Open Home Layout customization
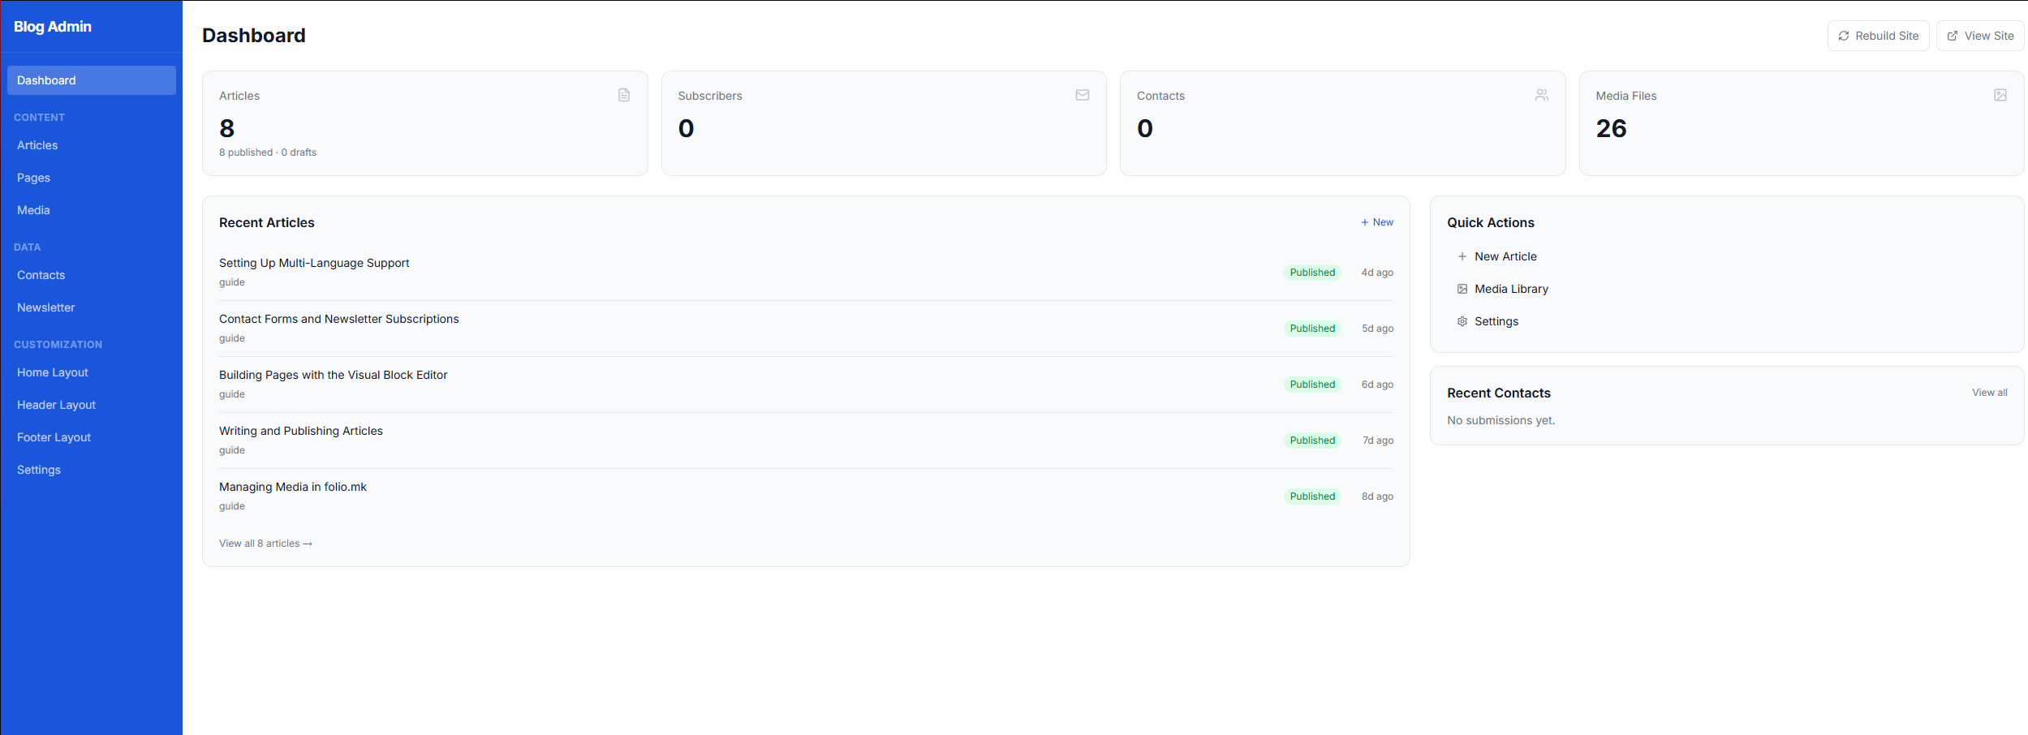Screen dimensions: 2028x735 click(x=92, y=372)
